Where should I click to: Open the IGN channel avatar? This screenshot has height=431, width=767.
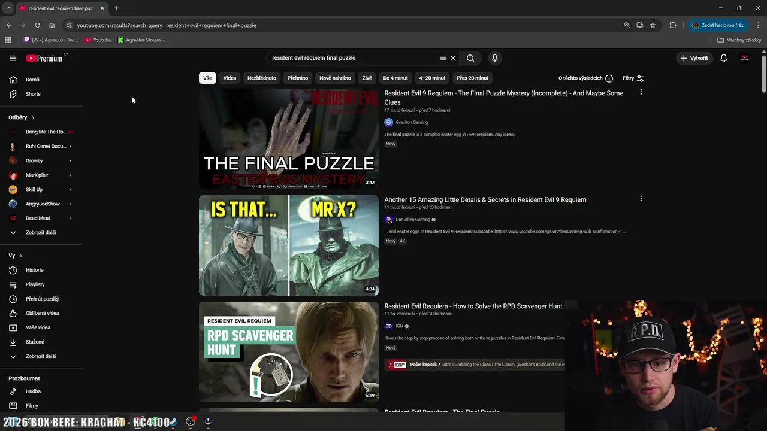click(x=388, y=326)
